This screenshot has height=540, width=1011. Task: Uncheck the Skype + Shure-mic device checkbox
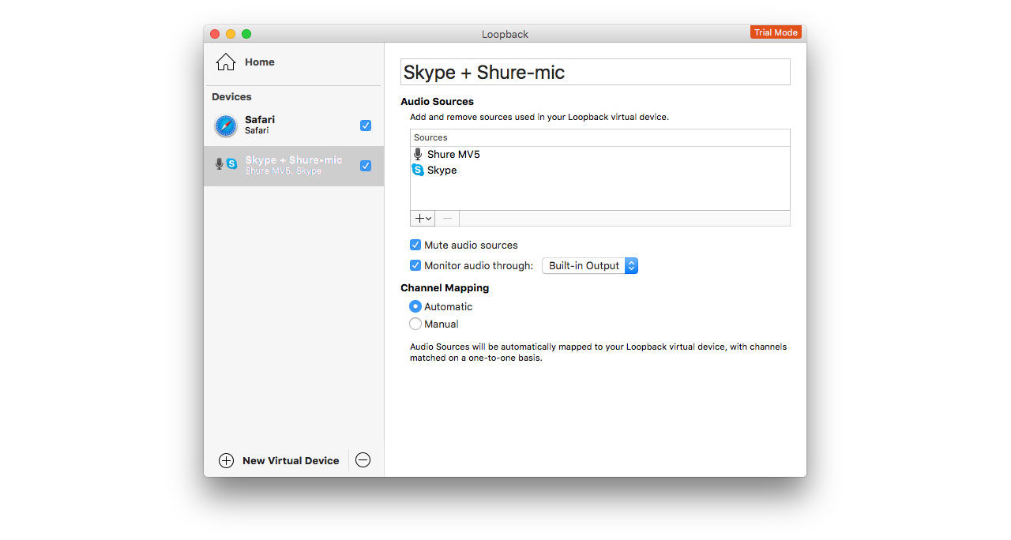point(366,166)
